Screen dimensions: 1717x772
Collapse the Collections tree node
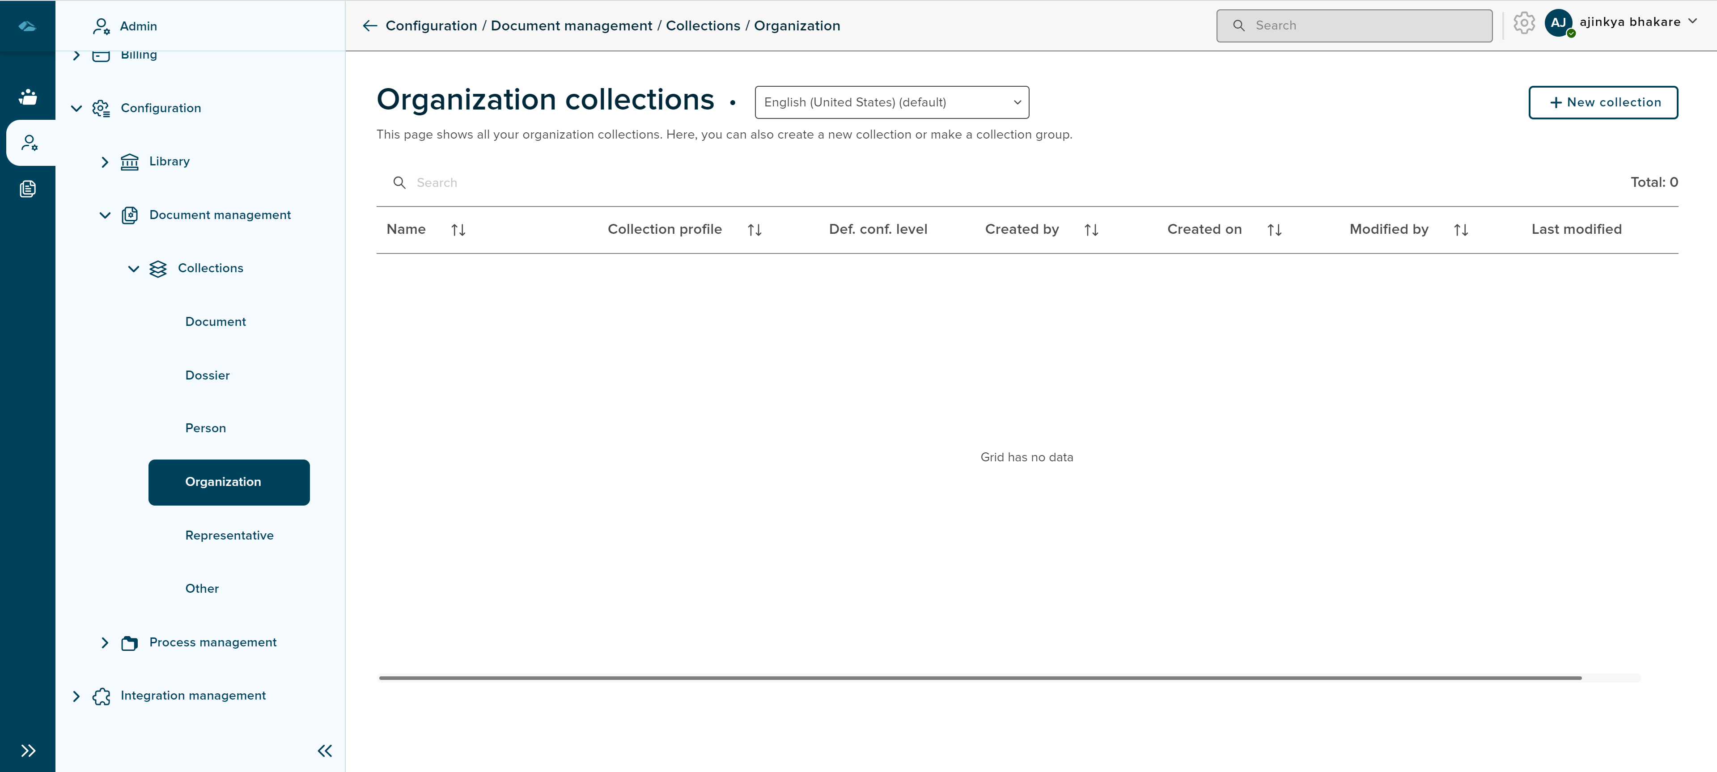[x=133, y=269]
